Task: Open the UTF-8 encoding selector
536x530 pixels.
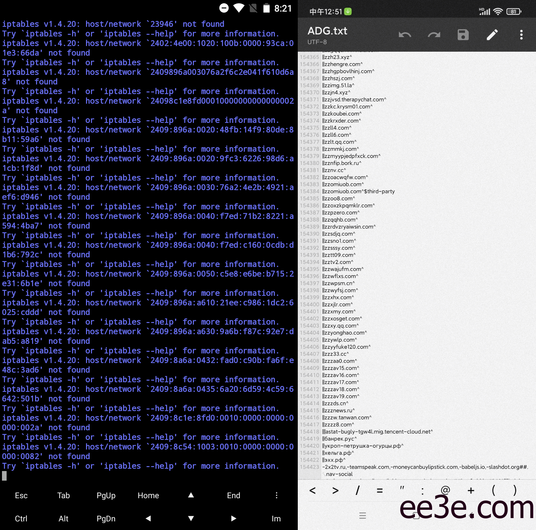Action: [x=317, y=42]
